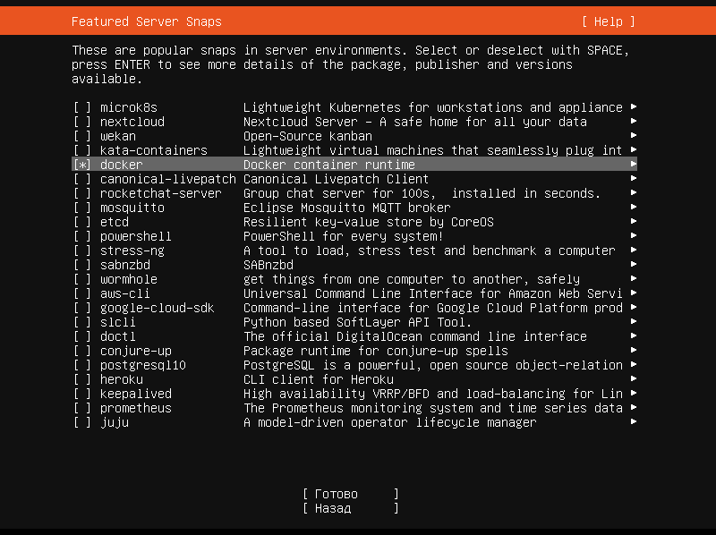Click 'Eclipse Mosquitto MQTT broker' description
Viewport: 716px width, 535px height.
347,208
